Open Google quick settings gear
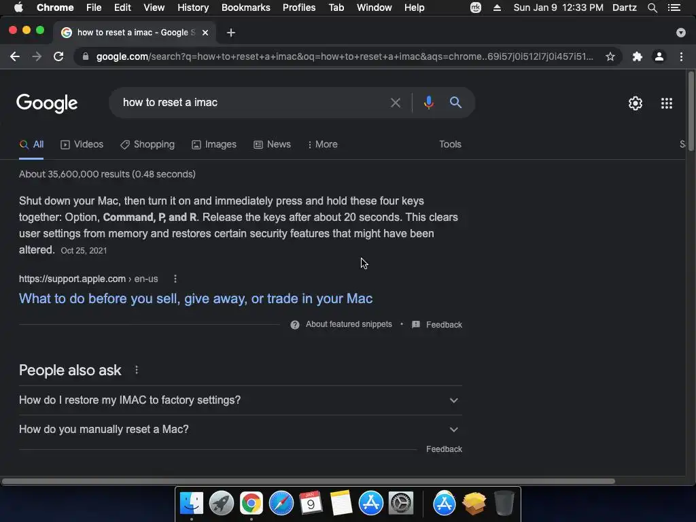 [636, 103]
